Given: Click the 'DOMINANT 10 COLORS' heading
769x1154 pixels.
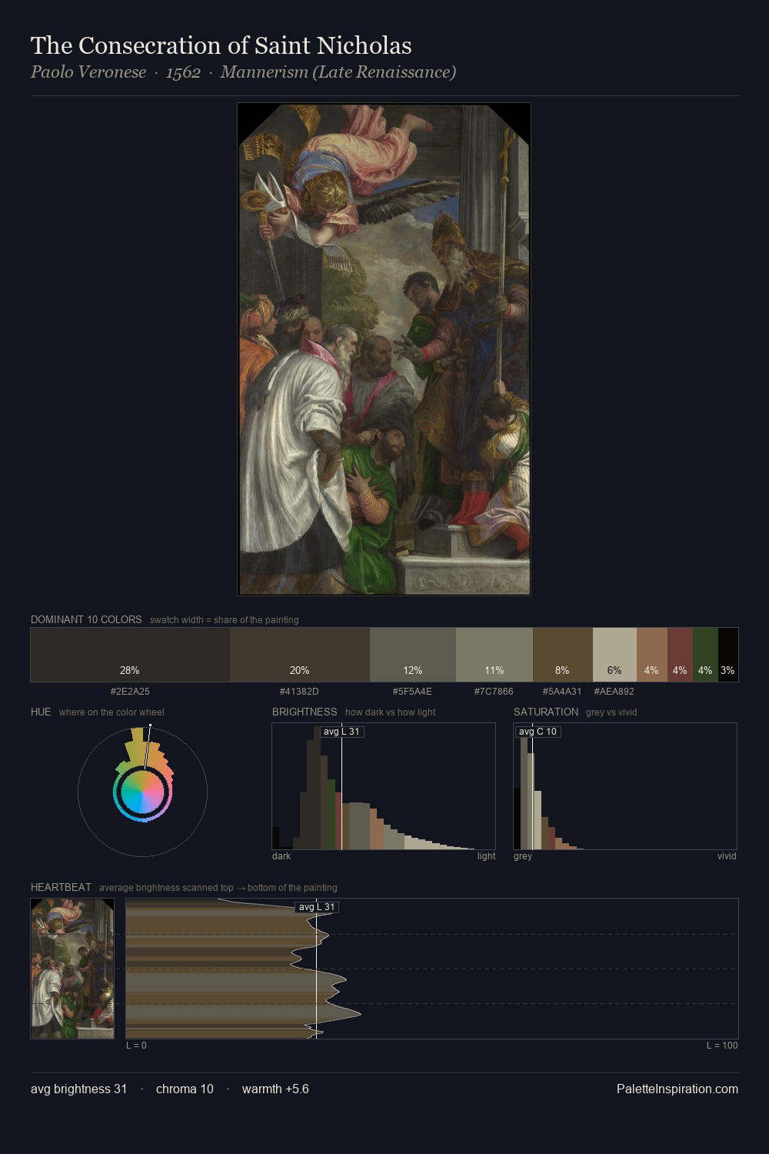Looking at the screenshot, I should [86, 619].
